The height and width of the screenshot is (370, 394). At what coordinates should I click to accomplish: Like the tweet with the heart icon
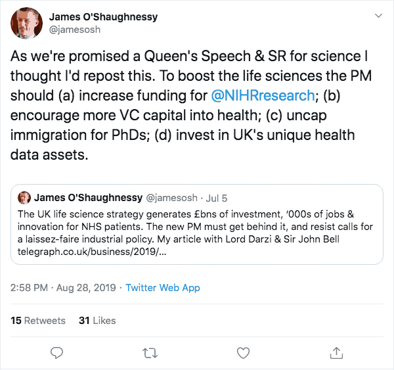(243, 352)
